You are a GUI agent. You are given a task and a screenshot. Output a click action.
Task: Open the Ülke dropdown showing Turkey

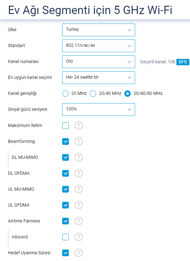pos(99,30)
